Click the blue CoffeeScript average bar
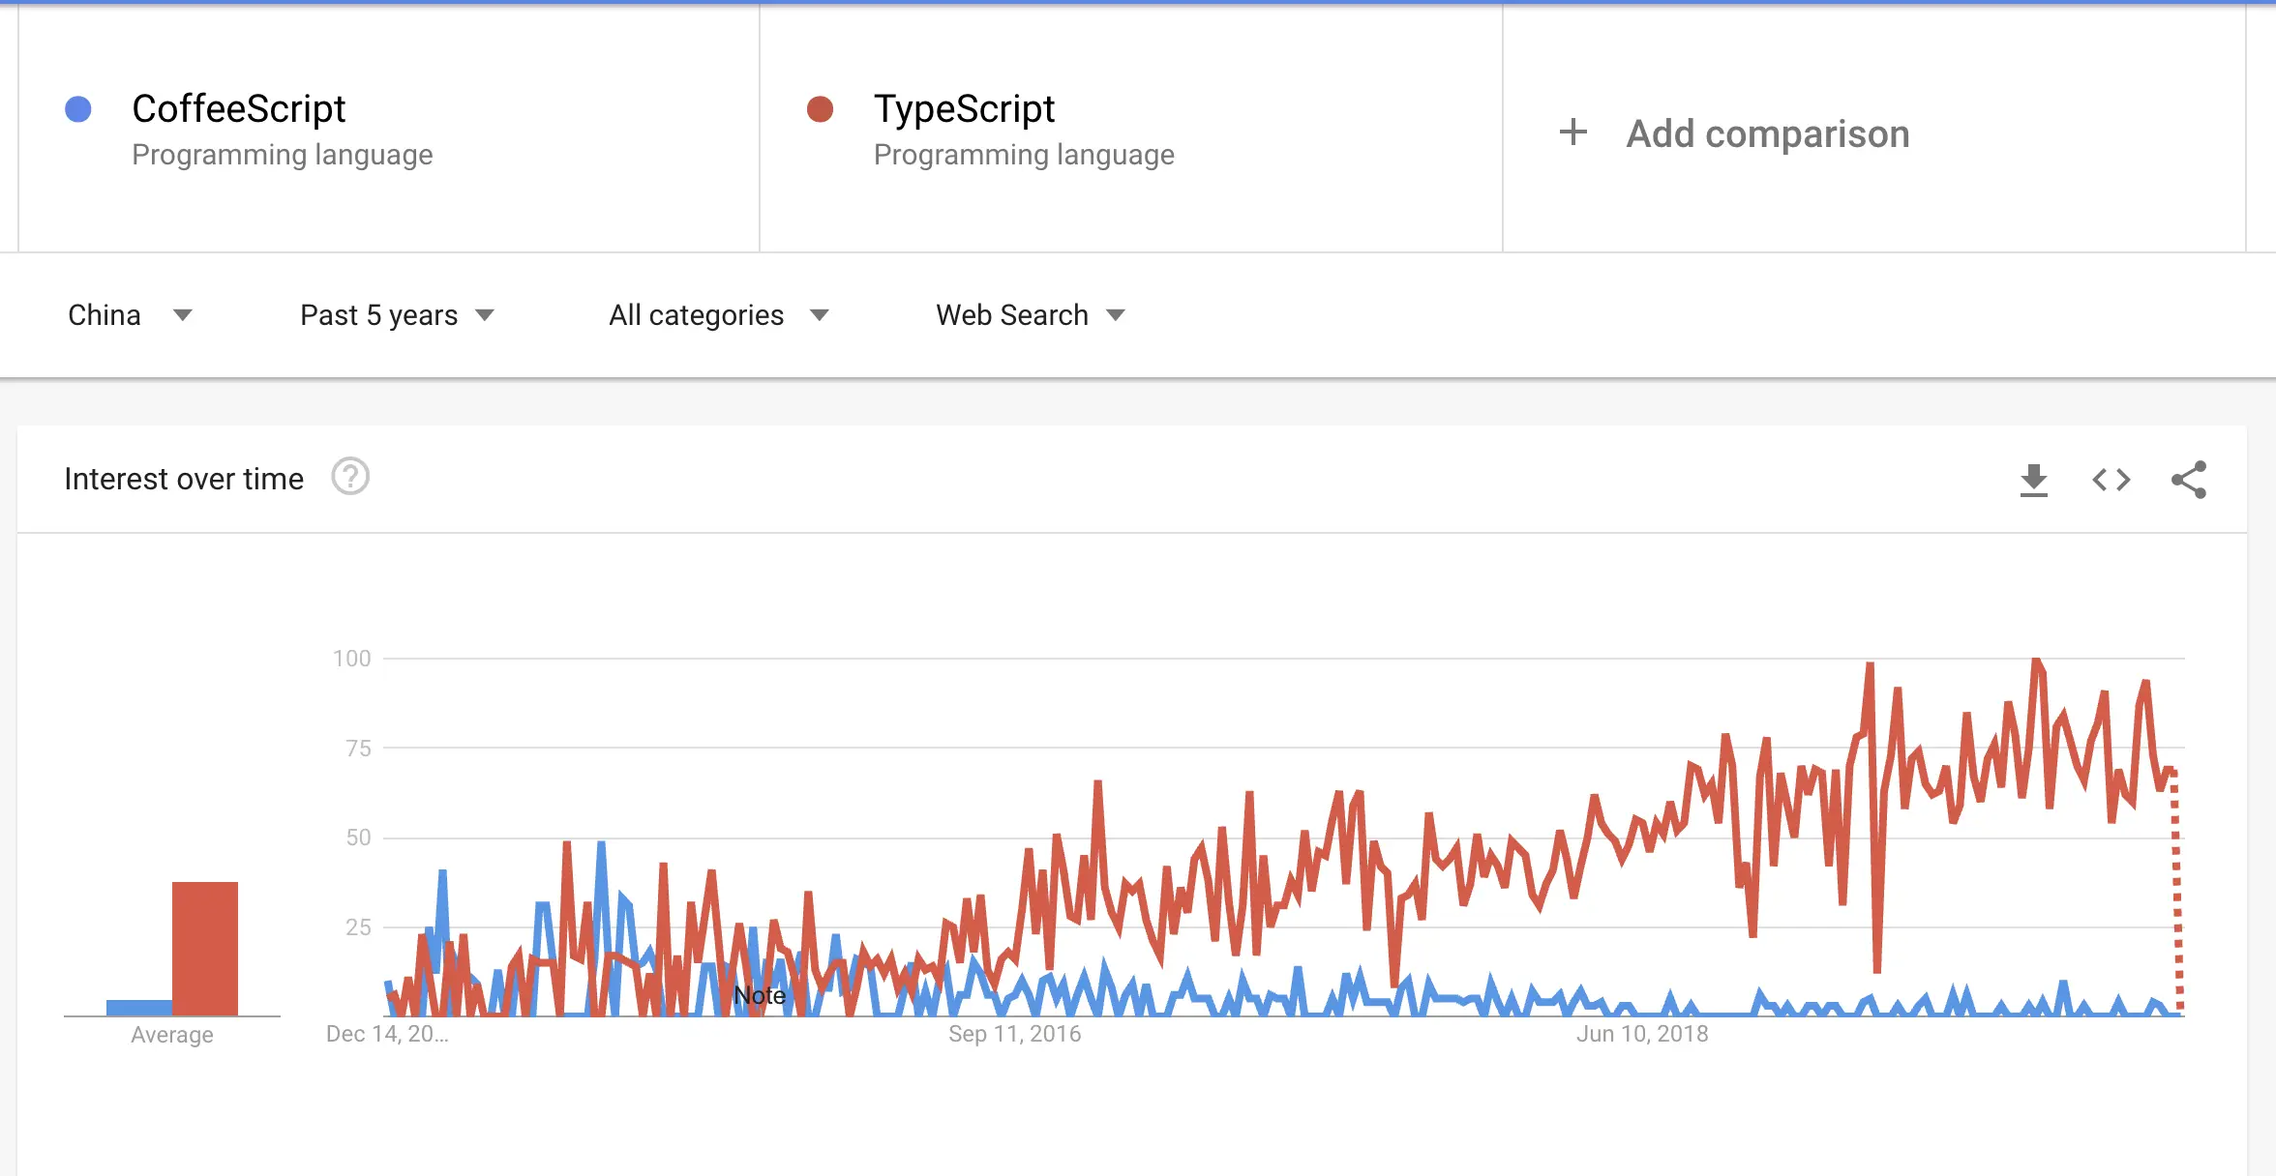The image size is (2276, 1176). point(138,1008)
